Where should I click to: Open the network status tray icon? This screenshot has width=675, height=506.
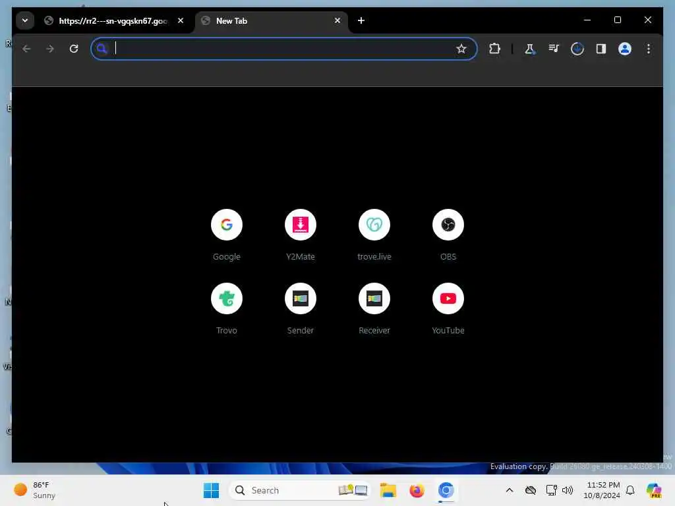552,490
